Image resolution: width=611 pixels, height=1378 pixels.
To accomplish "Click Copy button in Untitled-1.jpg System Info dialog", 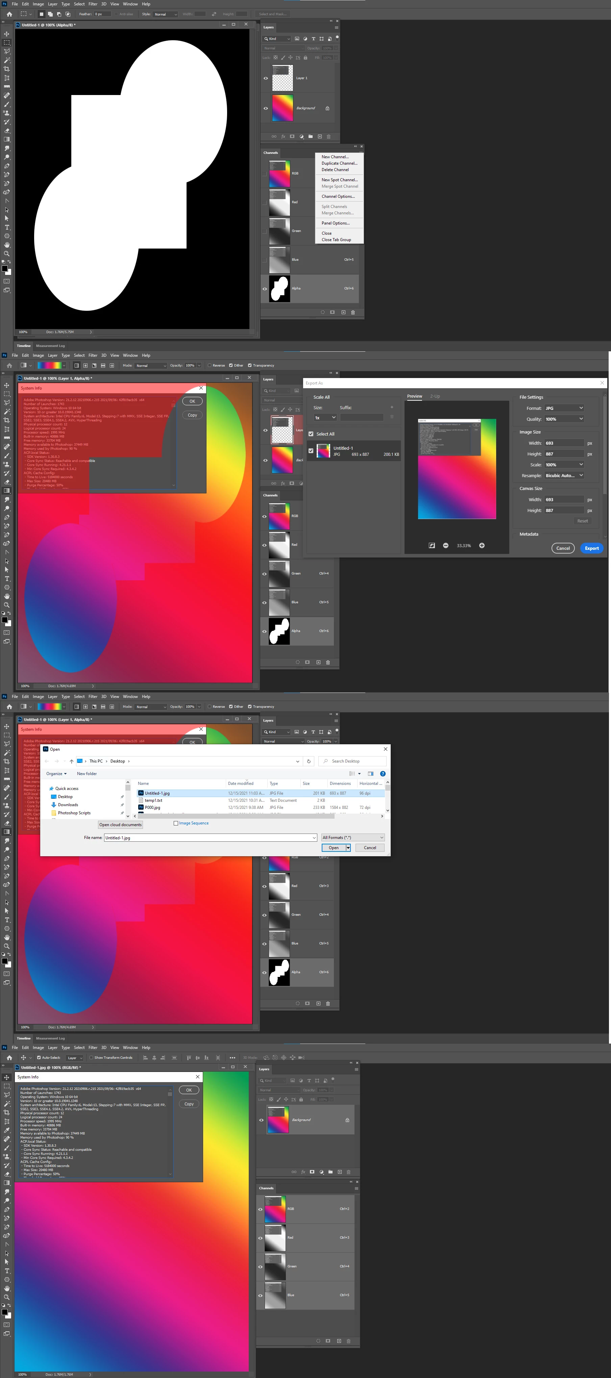I will click(189, 1103).
